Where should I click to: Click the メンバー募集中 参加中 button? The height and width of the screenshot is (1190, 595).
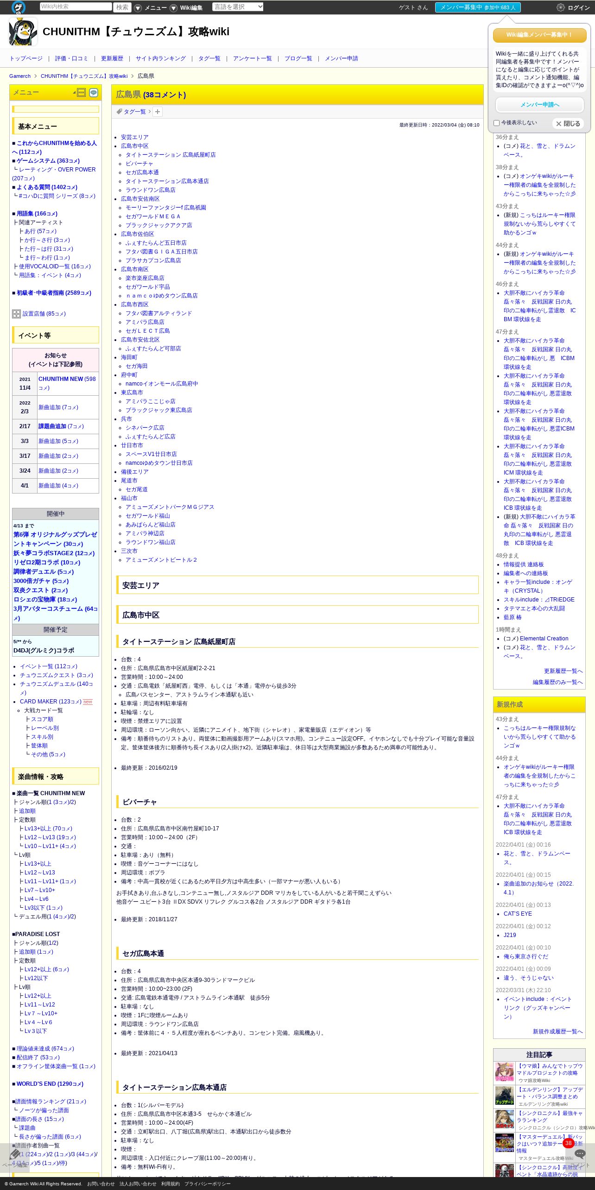click(478, 7)
